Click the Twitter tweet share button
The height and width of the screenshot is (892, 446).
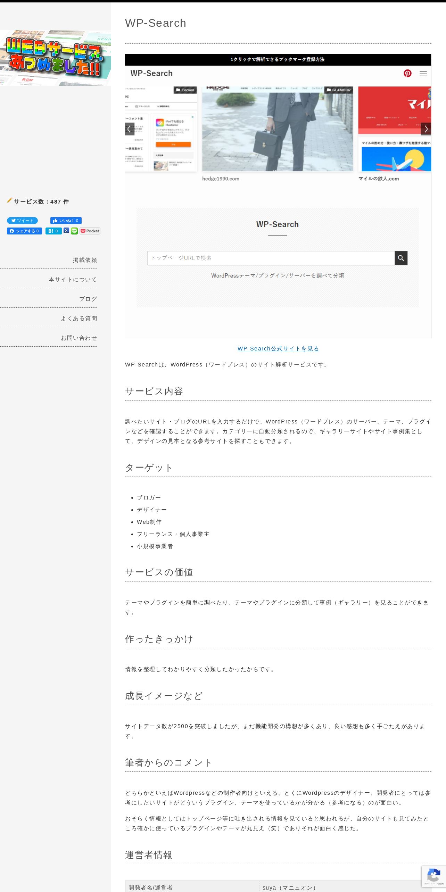pyautogui.click(x=22, y=221)
